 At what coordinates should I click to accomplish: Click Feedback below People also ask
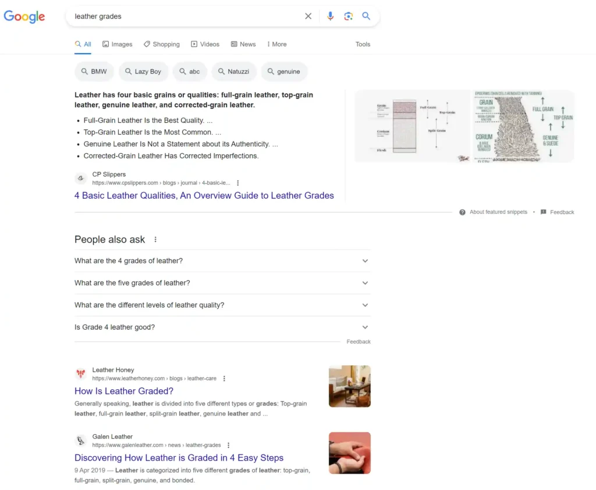(x=359, y=341)
